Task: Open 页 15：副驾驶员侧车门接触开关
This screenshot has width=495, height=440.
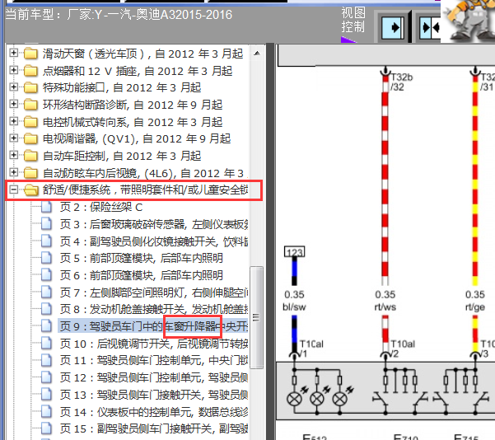Action: [x=154, y=428]
